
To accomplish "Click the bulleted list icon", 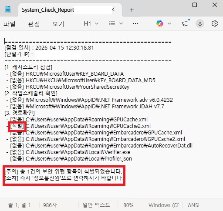I will tap(112, 23).
